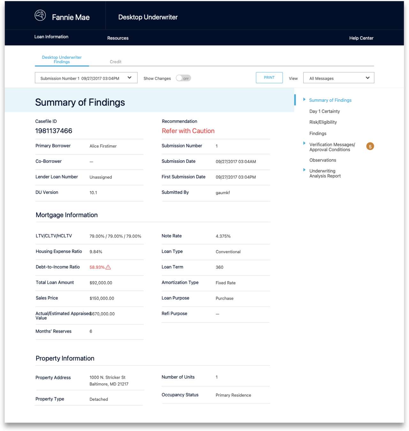The height and width of the screenshot is (431, 409).
Task: Click the Summary of Findings page heading
Action: (80, 102)
